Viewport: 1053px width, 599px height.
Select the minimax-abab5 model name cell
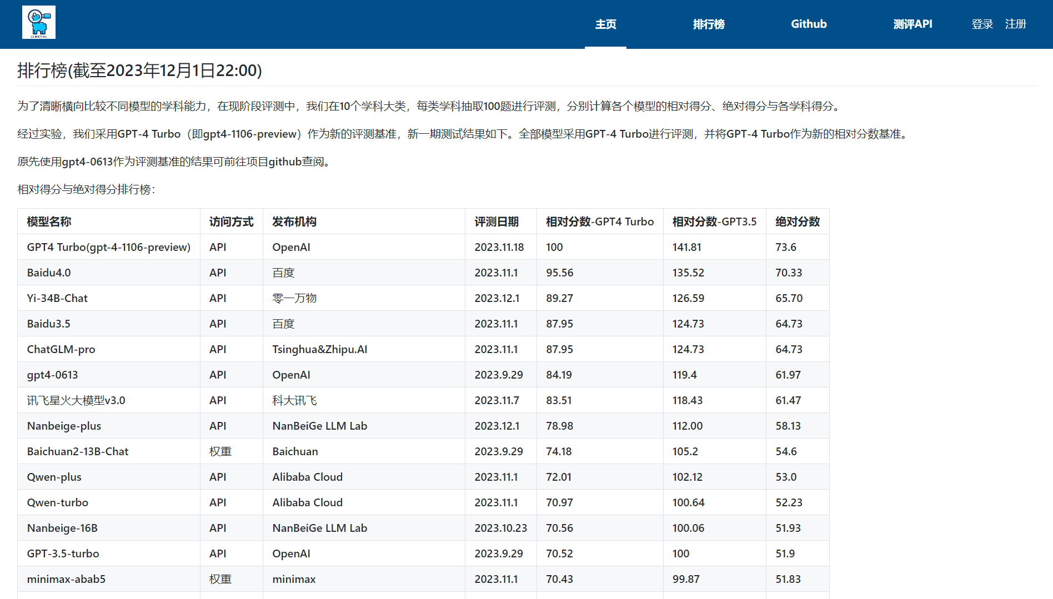click(x=109, y=579)
